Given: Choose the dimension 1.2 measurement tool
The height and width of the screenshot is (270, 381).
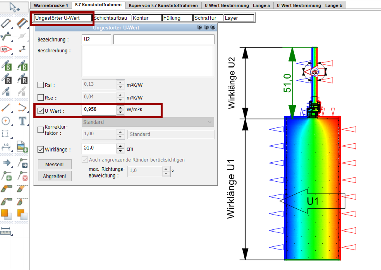Looking at the screenshot, I should click(6, 146).
